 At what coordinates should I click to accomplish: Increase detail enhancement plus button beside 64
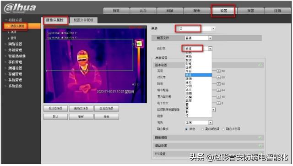pos(218,90)
